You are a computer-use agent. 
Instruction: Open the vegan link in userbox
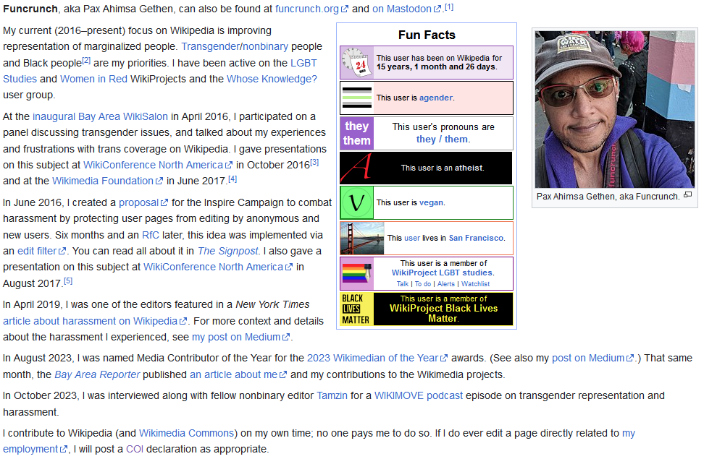coord(431,202)
